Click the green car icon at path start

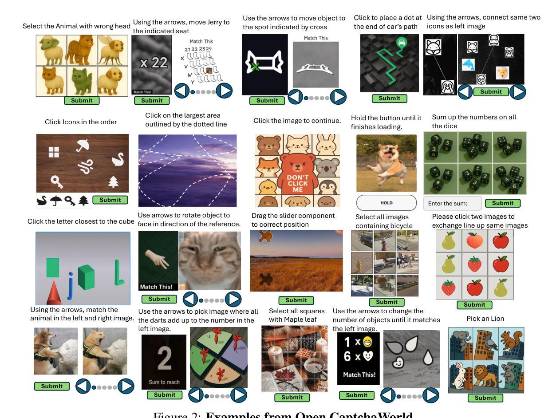click(x=402, y=43)
